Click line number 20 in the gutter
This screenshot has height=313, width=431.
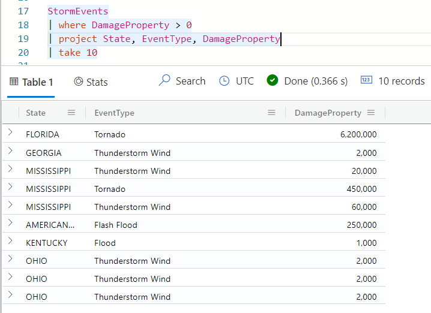pos(23,52)
